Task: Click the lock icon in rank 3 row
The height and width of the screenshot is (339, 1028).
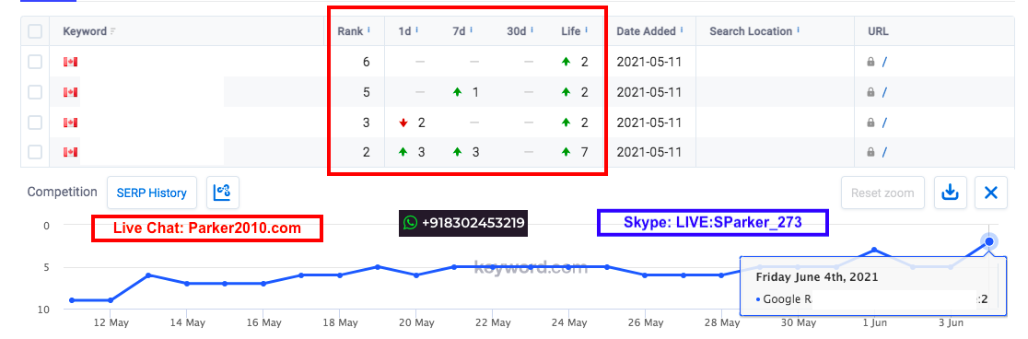Action: (870, 123)
